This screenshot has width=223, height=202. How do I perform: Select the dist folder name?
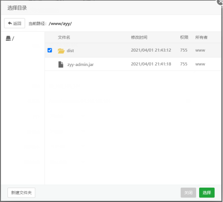[x=70, y=51]
